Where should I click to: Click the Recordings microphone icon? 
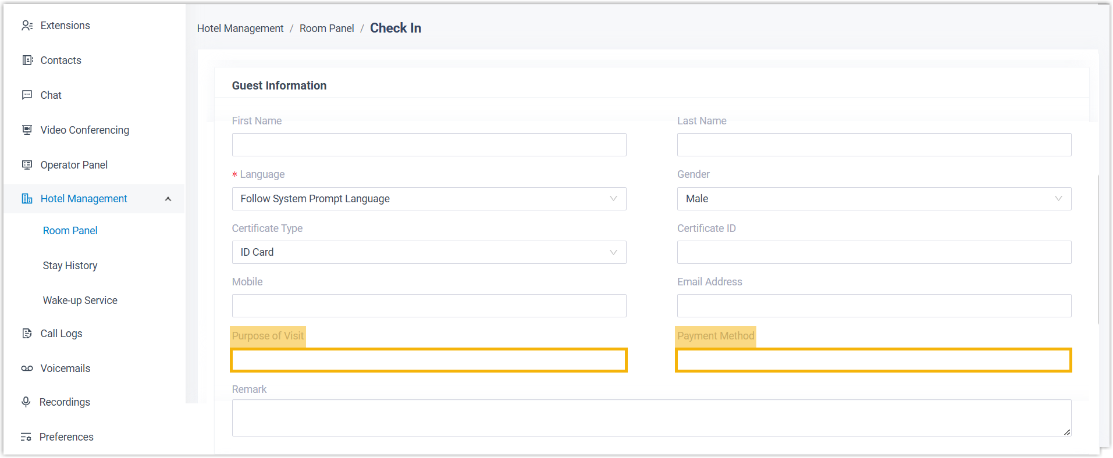[26, 402]
